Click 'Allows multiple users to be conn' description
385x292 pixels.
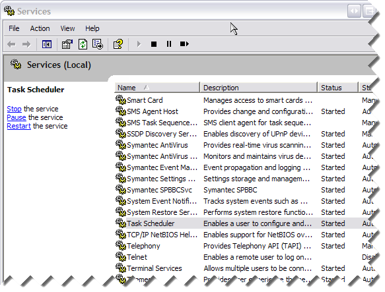(x=258, y=268)
